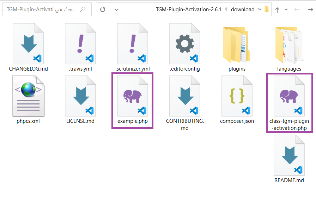Select the .travis.yml file icon
This screenshot has width=316, height=198.
point(80,44)
